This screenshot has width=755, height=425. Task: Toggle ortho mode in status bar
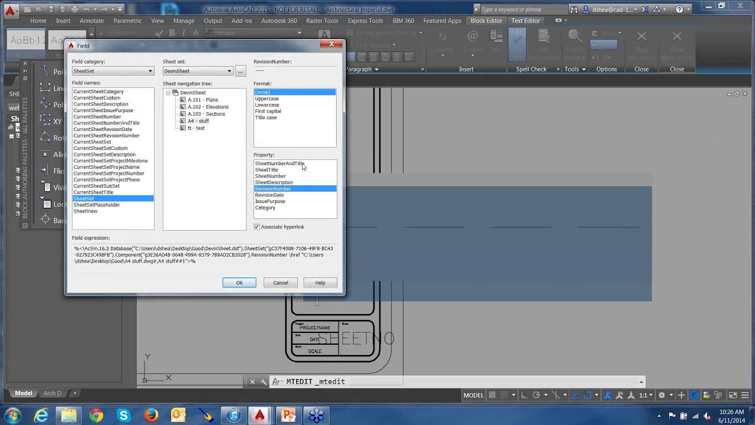[x=524, y=395]
